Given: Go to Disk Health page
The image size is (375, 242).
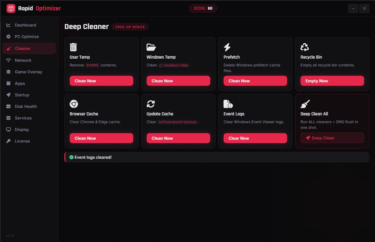Looking at the screenshot, I should tap(29, 107).
